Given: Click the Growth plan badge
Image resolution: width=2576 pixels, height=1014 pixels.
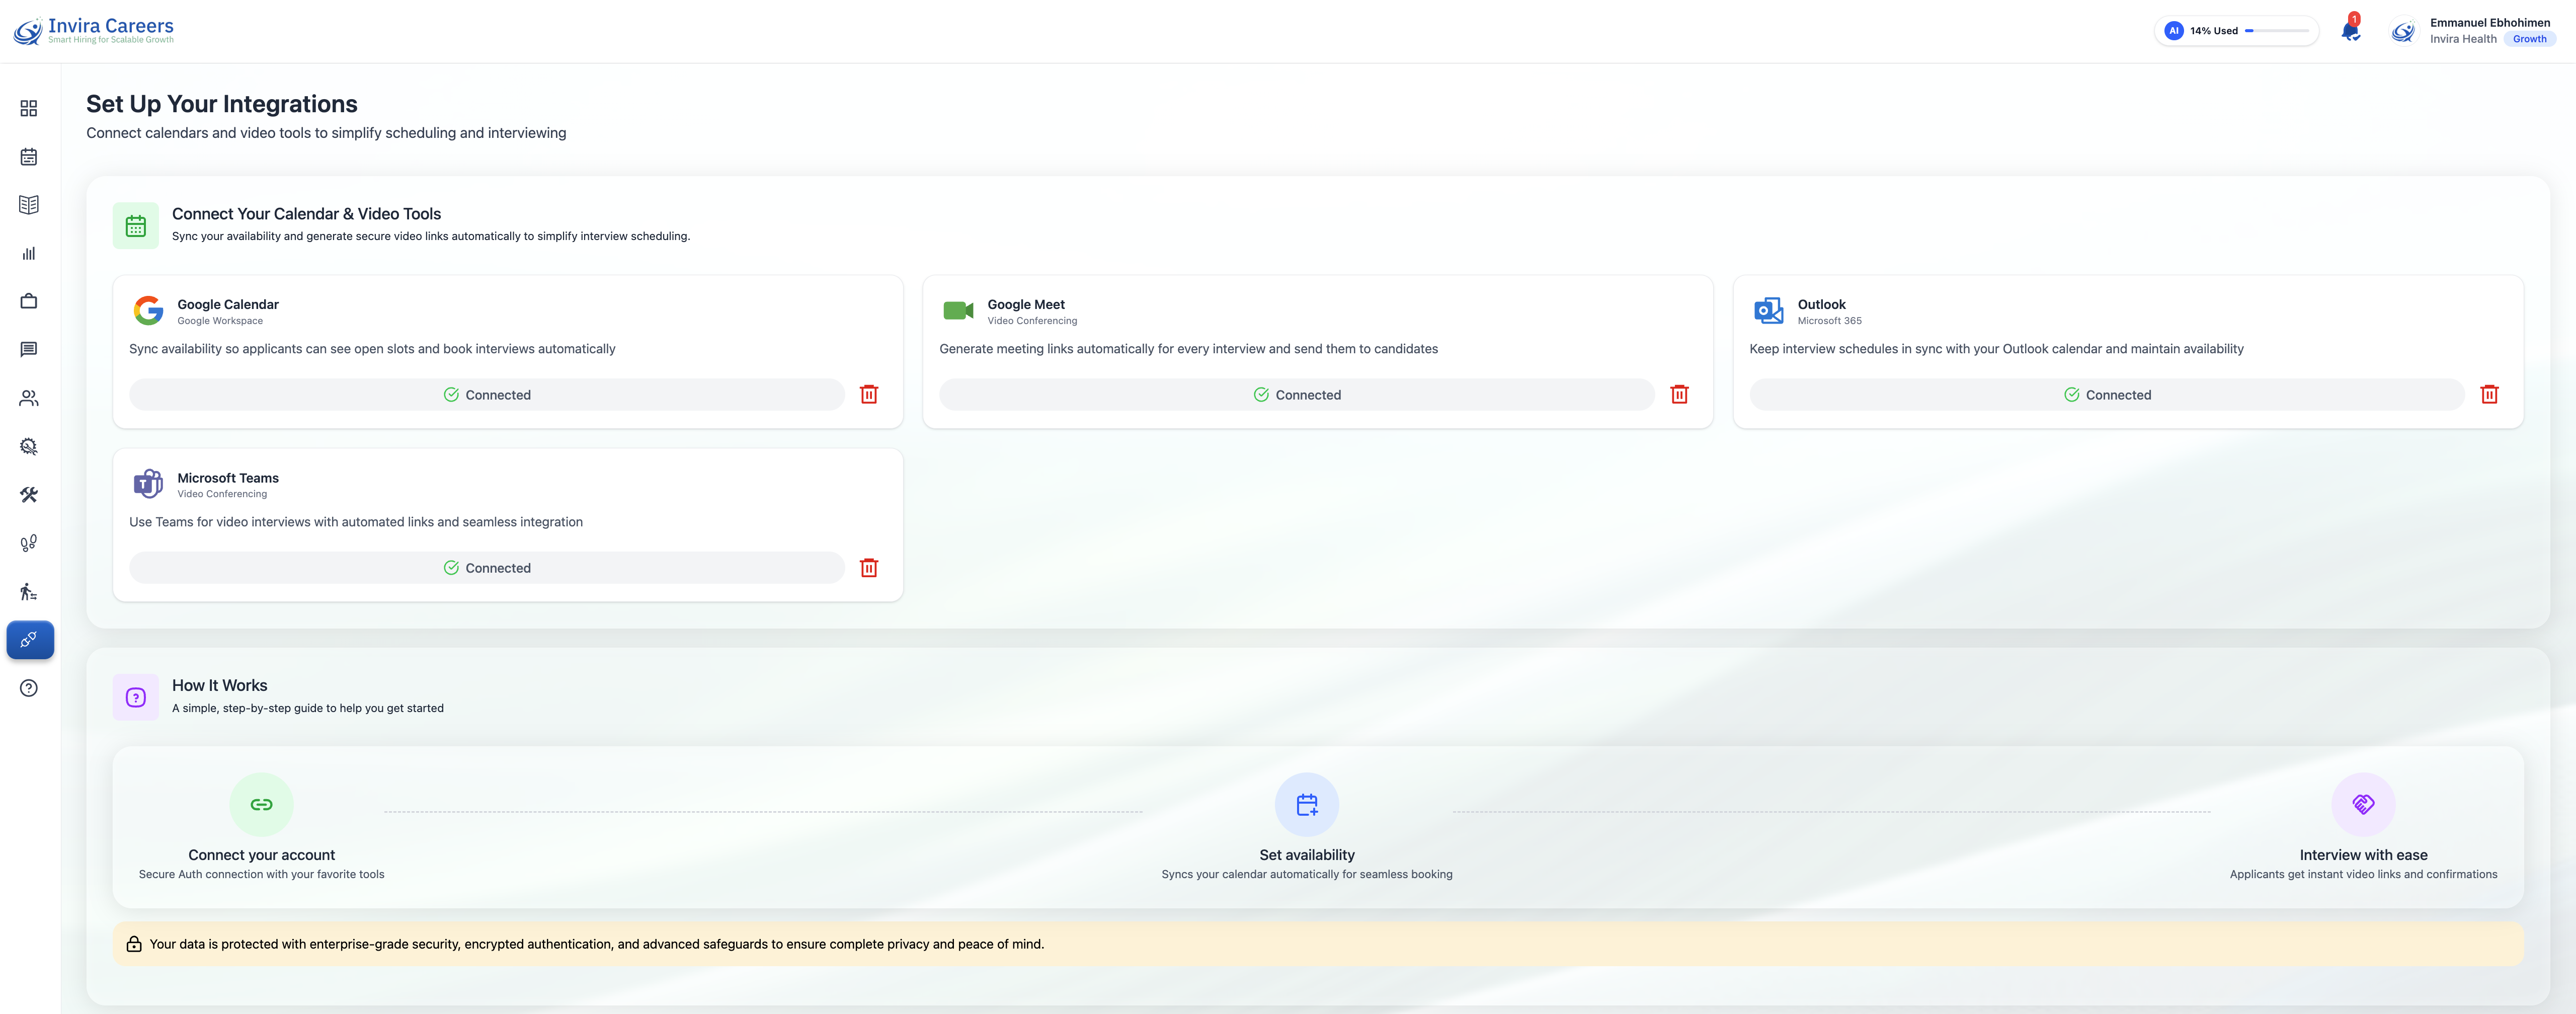Looking at the screenshot, I should 2530,39.
